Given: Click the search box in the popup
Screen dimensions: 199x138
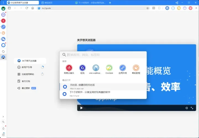Looking at the screenshot, I should point(103,55).
